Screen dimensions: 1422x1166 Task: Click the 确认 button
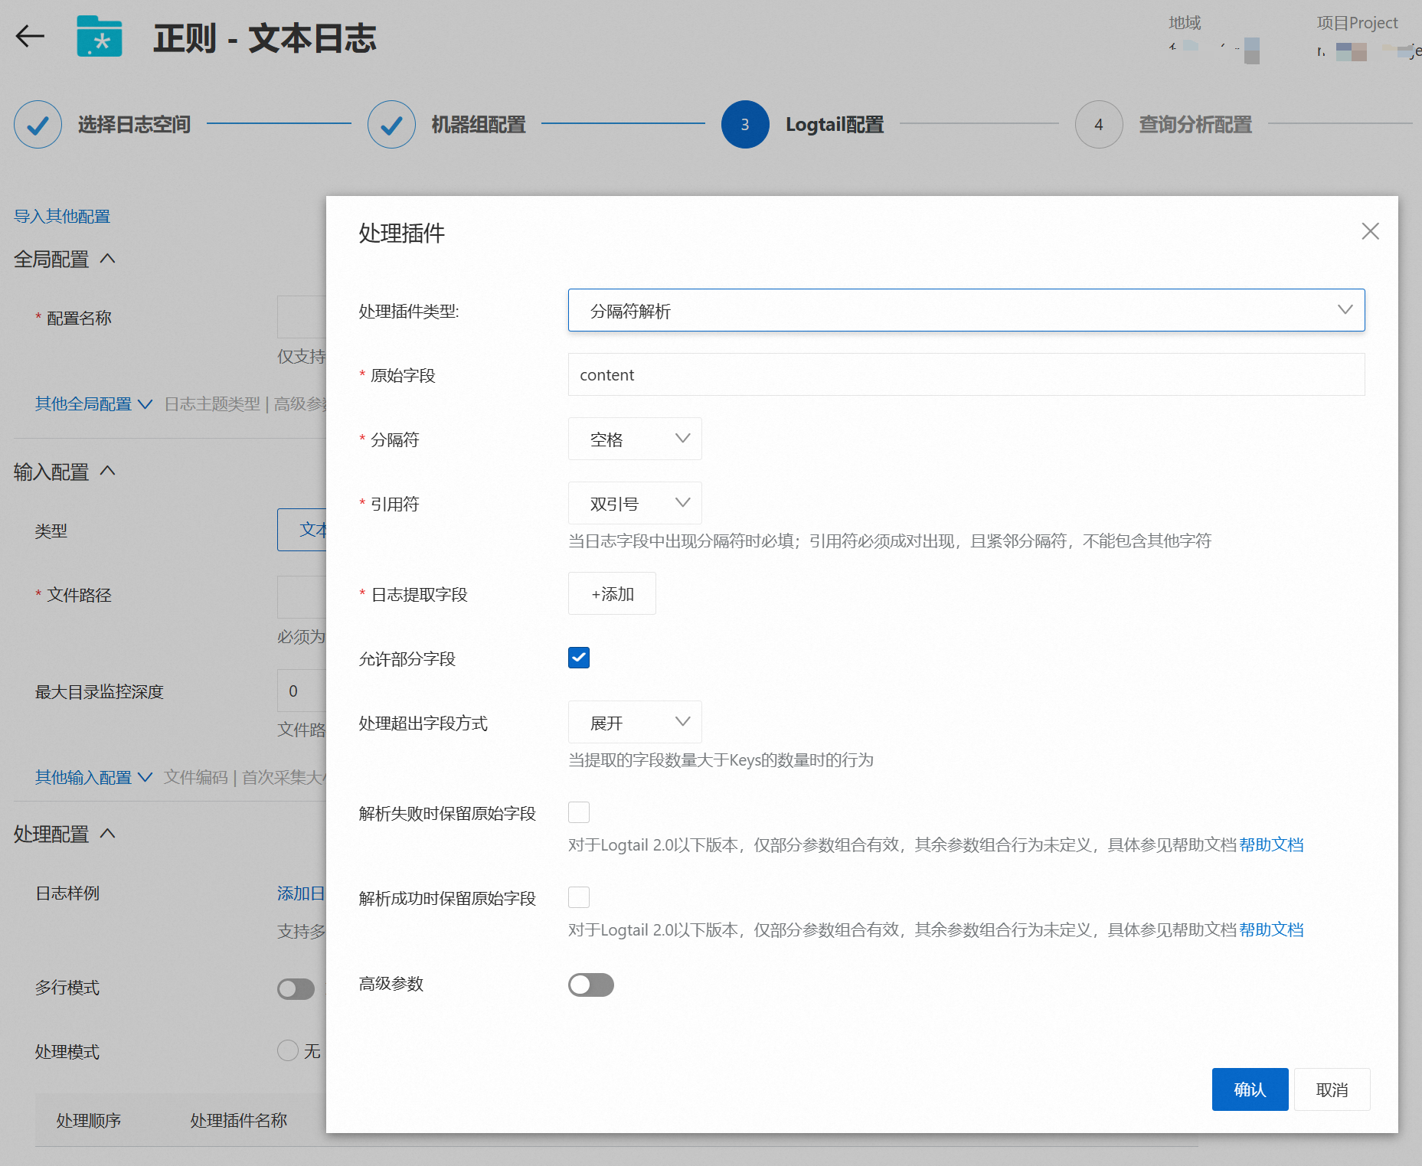click(x=1250, y=1089)
